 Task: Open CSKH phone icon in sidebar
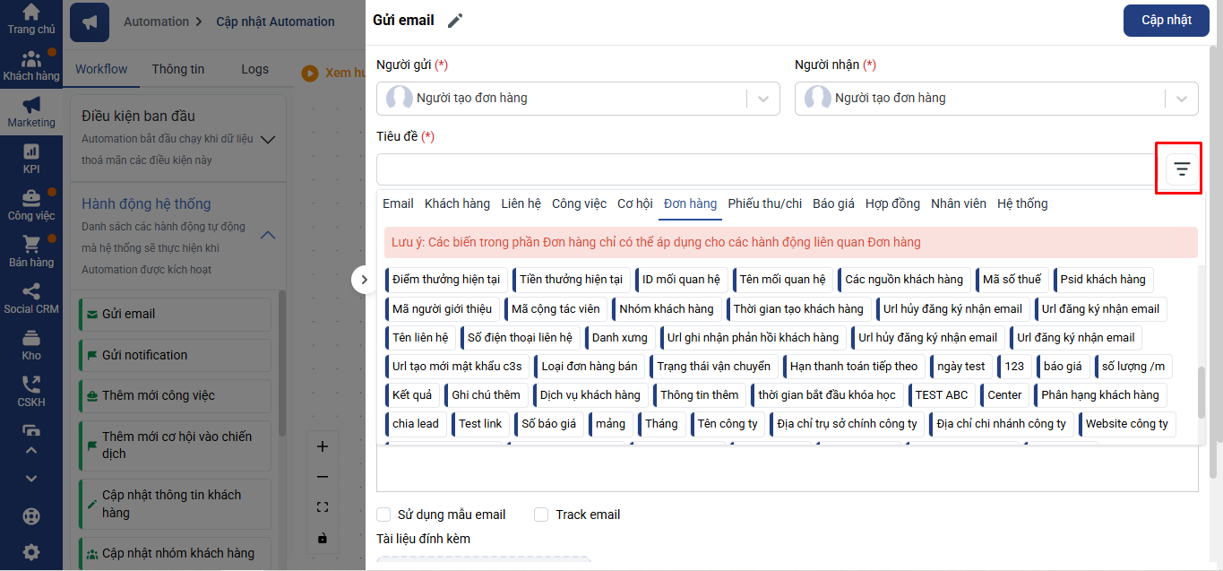tap(31, 385)
